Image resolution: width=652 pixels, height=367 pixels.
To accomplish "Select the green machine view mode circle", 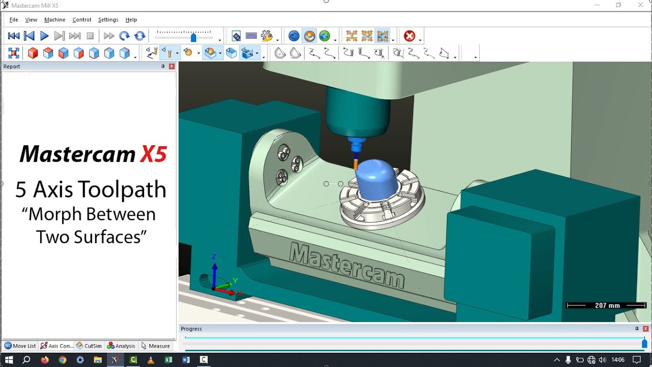I will pyautogui.click(x=324, y=36).
